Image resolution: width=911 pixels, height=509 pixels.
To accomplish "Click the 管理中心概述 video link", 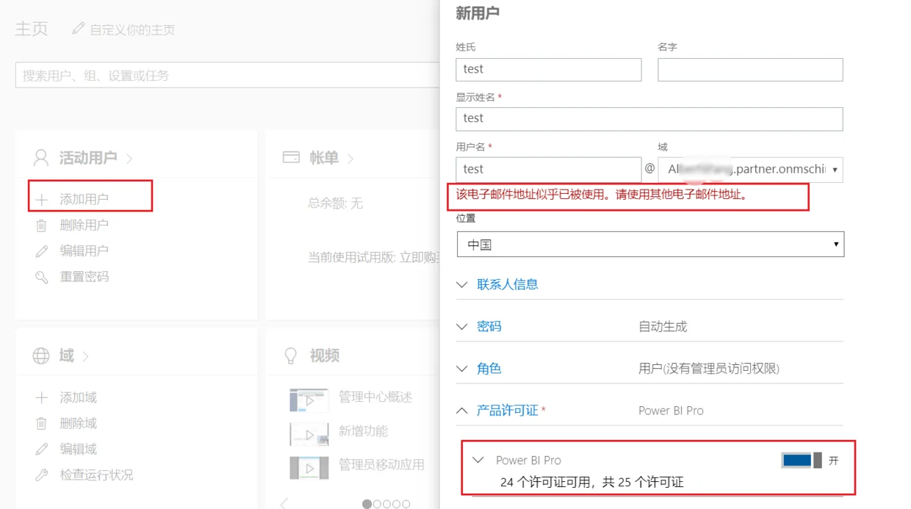I will (x=375, y=397).
